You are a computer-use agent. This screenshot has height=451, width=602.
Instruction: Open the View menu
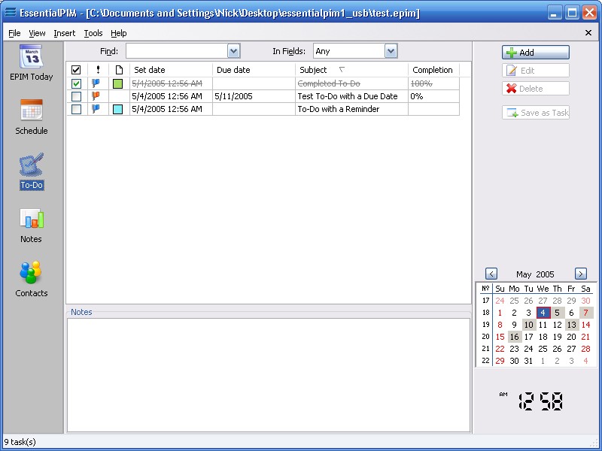click(x=37, y=33)
